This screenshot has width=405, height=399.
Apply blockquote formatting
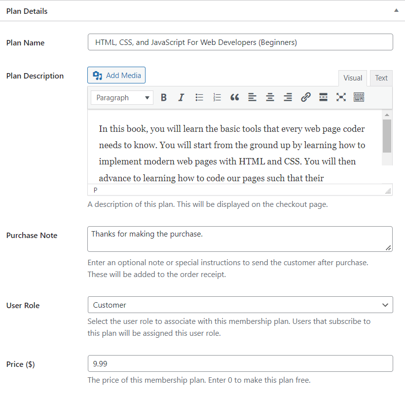(x=234, y=97)
